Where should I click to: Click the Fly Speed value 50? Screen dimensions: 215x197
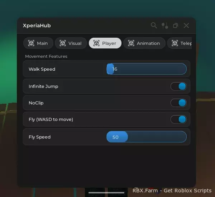(x=115, y=137)
